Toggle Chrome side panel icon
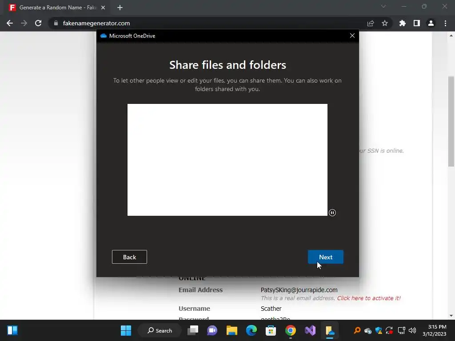 (x=416, y=23)
